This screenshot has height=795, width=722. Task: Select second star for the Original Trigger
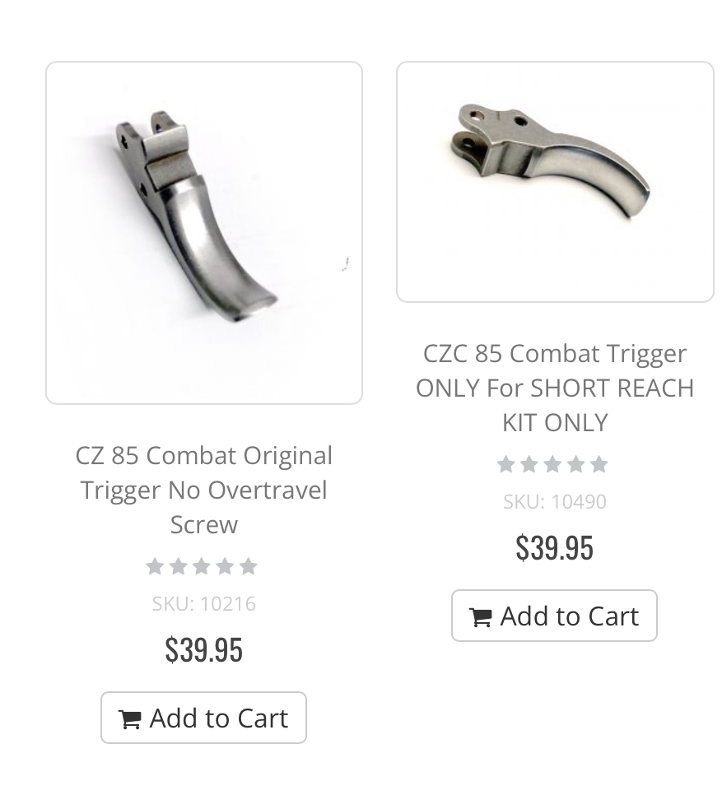[178, 566]
